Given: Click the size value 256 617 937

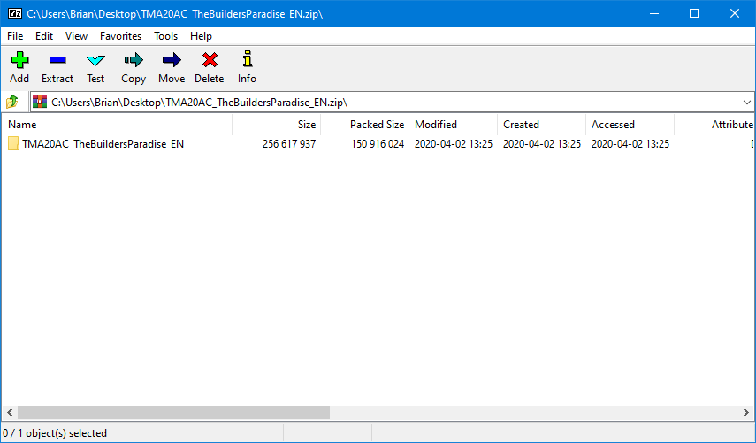Looking at the screenshot, I should coord(289,143).
